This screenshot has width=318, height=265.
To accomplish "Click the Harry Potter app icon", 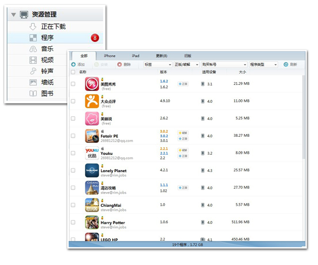I will tap(92, 222).
